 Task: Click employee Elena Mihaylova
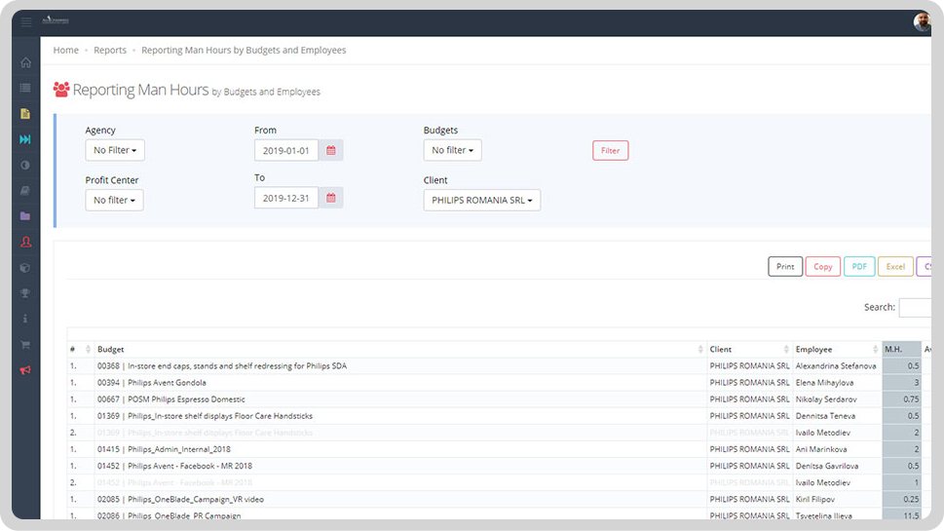[824, 383]
